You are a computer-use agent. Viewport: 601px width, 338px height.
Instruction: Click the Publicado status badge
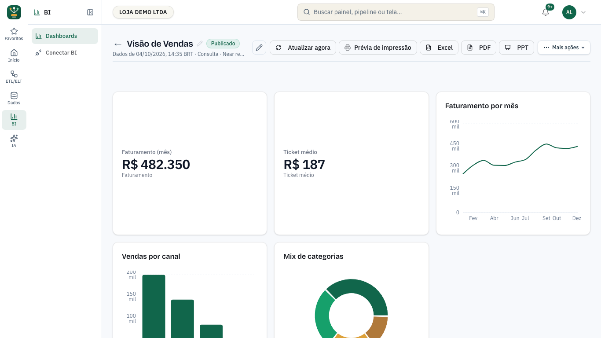pyautogui.click(x=223, y=44)
